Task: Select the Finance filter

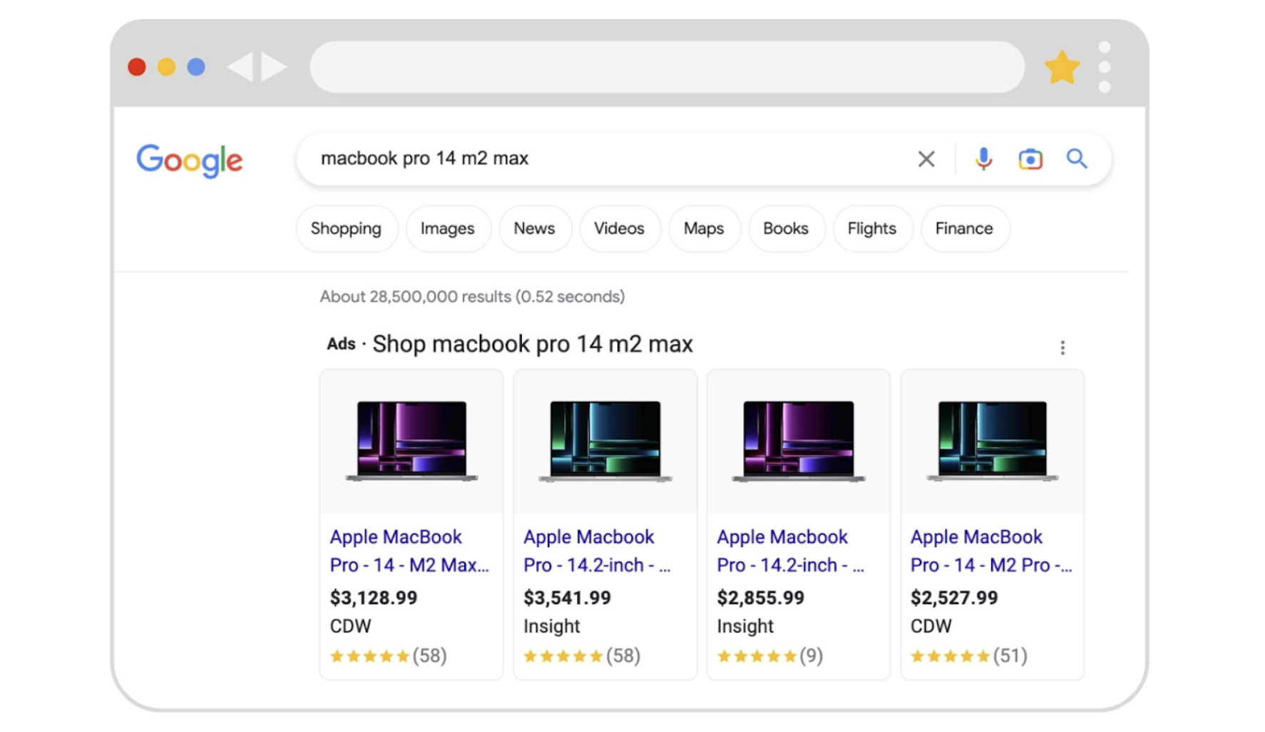Action: coord(965,228)
